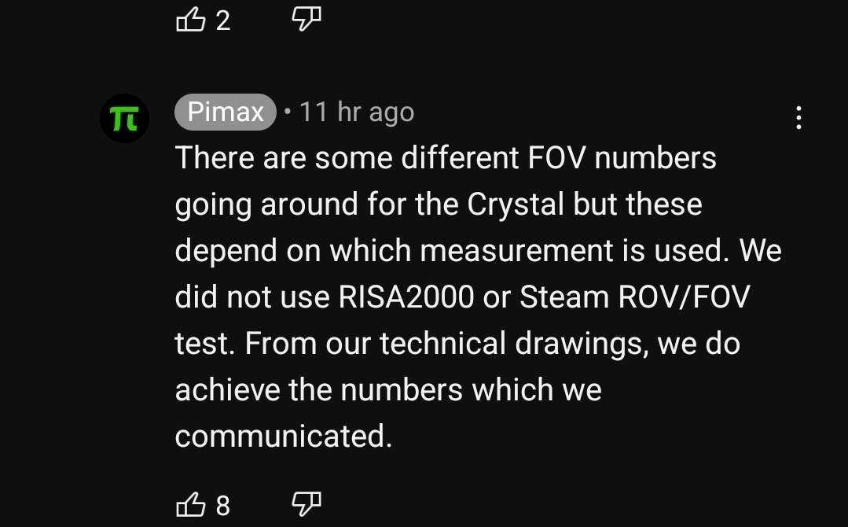The height and width of the screenshot is (527, 848).
Task: Open the Pimax green pi avatar
Action: [124, 118]
